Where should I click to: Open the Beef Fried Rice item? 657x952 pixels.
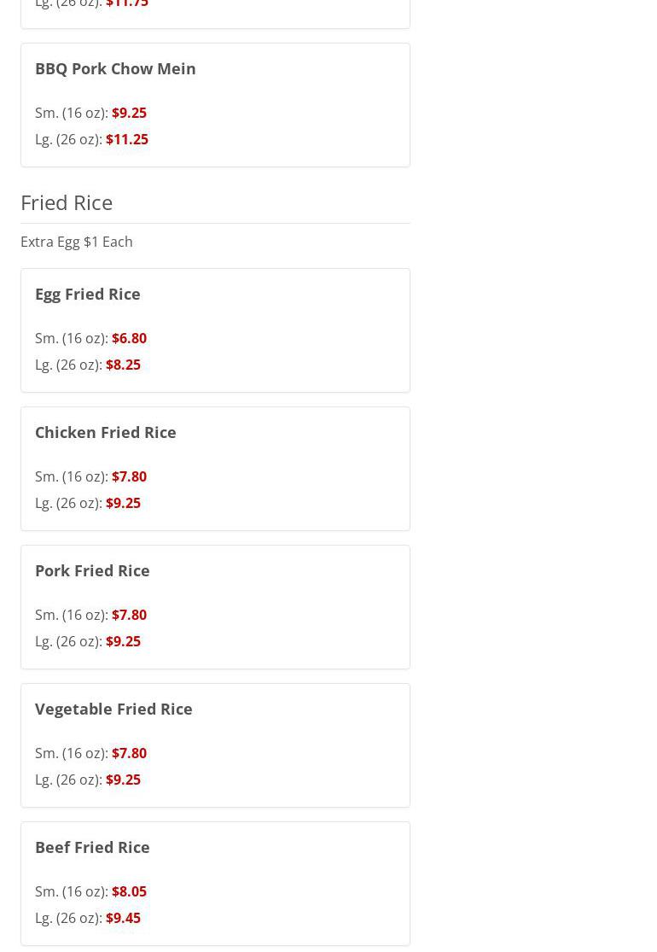[92, 847]
